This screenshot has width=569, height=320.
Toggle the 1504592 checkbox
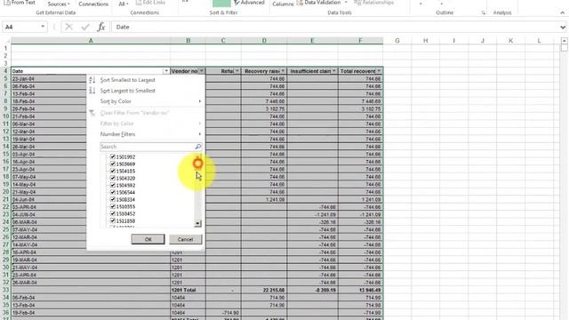[113, 185]
